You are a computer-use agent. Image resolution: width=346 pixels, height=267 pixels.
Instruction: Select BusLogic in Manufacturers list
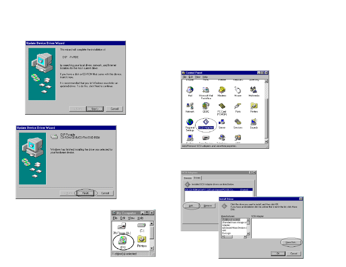pos(226,233)
